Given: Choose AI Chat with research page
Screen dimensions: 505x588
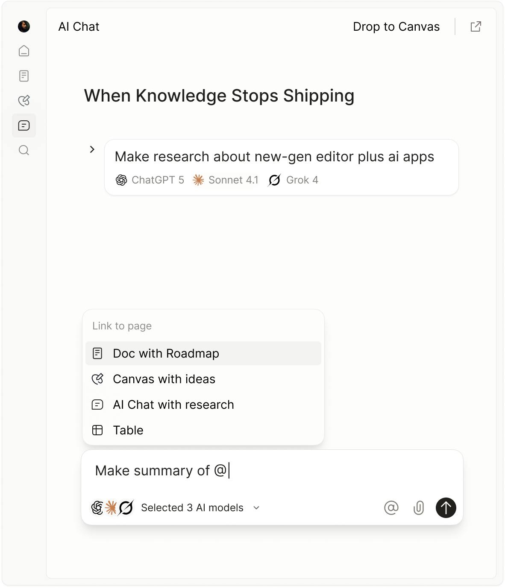Looking at the screenshot, I should [203, 405].
